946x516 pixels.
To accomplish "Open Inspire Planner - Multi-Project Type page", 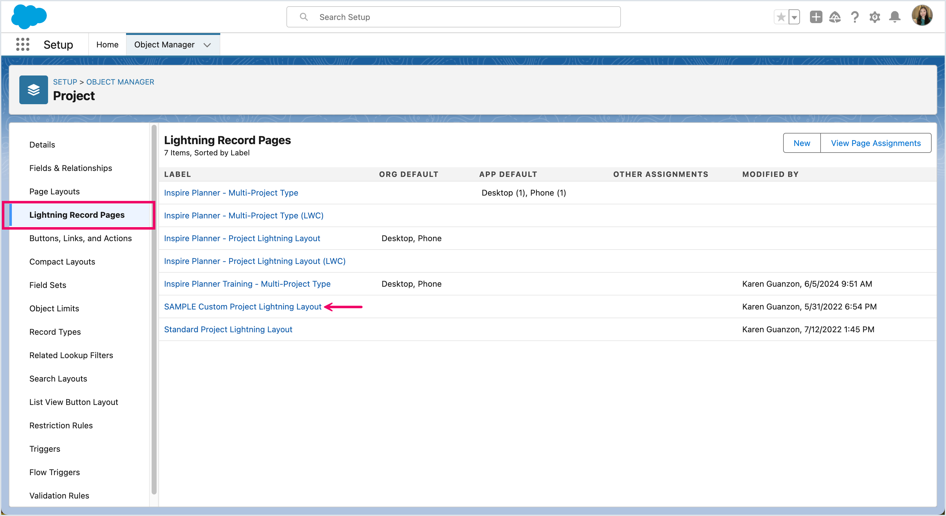I will point(231,193).
